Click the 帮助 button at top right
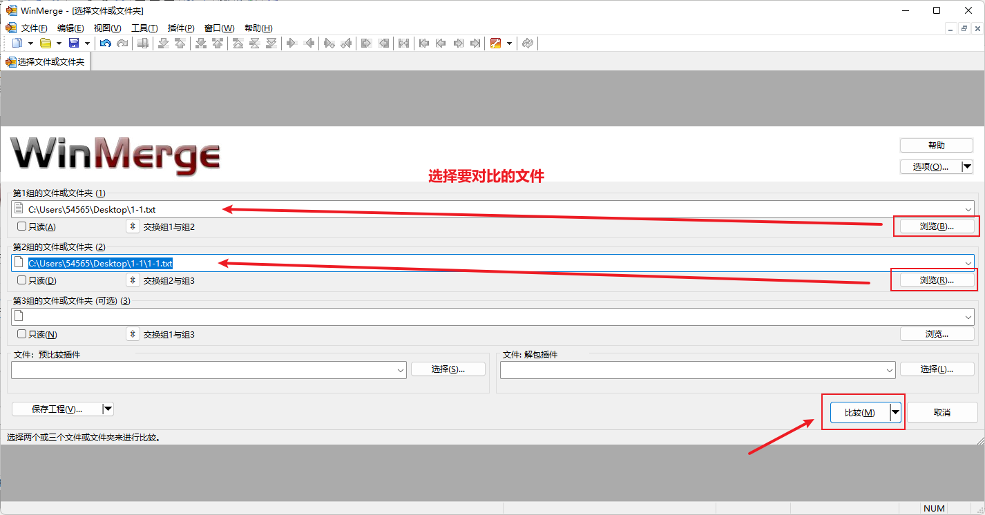 click(x=936, y=145)
